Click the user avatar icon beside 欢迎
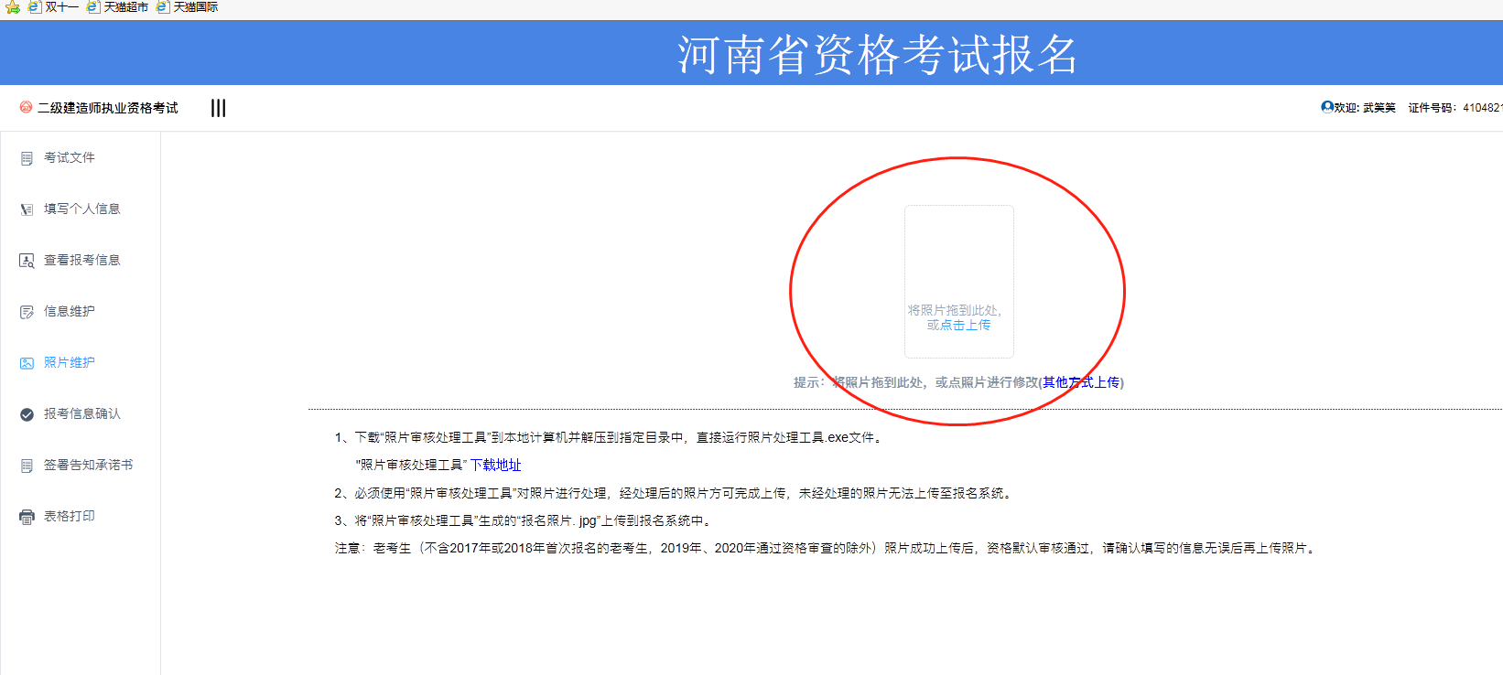This screenshot has width=1503, height=675. (x=1326, y=107)
